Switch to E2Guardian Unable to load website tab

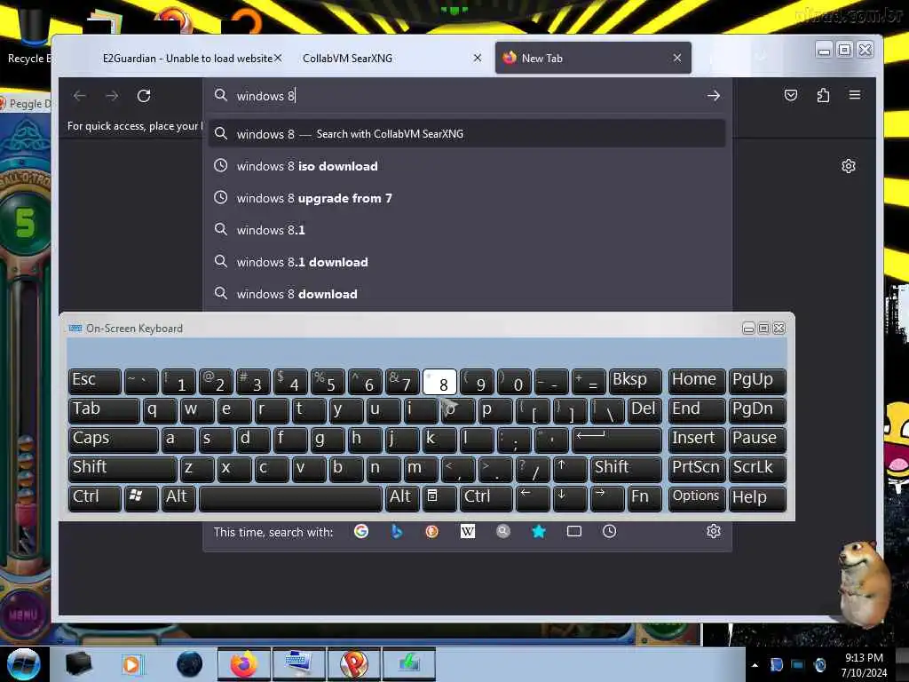(187, 58)
